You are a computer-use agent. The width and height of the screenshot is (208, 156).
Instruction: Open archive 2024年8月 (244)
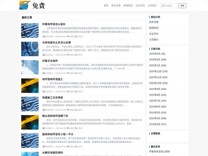pos(158,95)
